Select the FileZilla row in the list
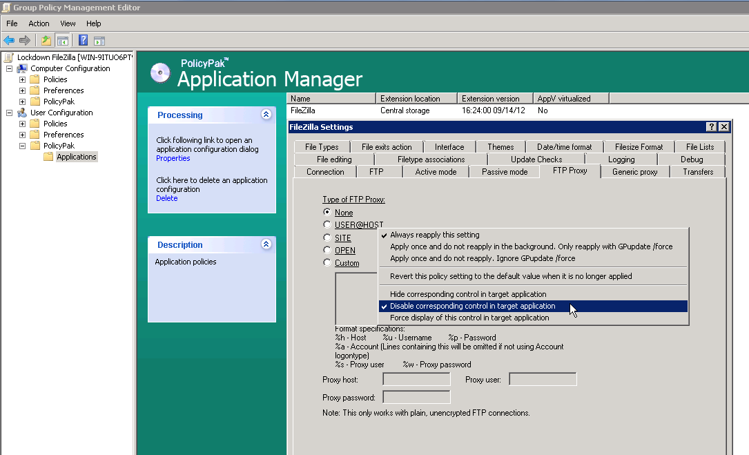Screen dimensions: 749x455 [x=518, y=110]
